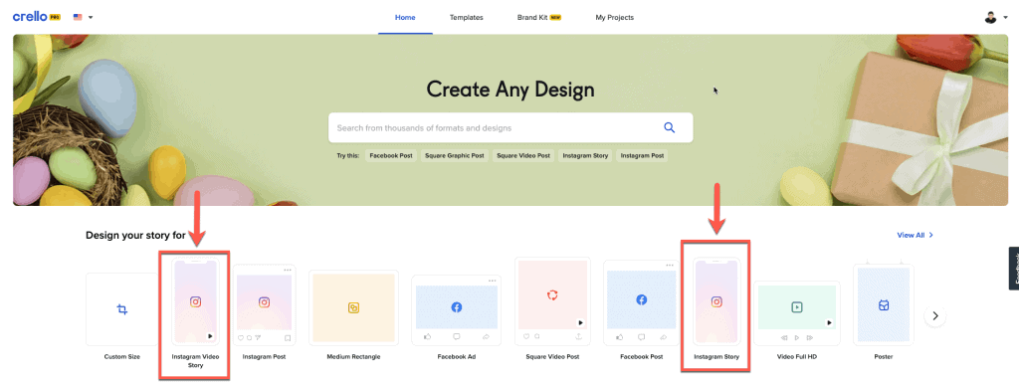Click the Facebook Ad label

point(456,357)
